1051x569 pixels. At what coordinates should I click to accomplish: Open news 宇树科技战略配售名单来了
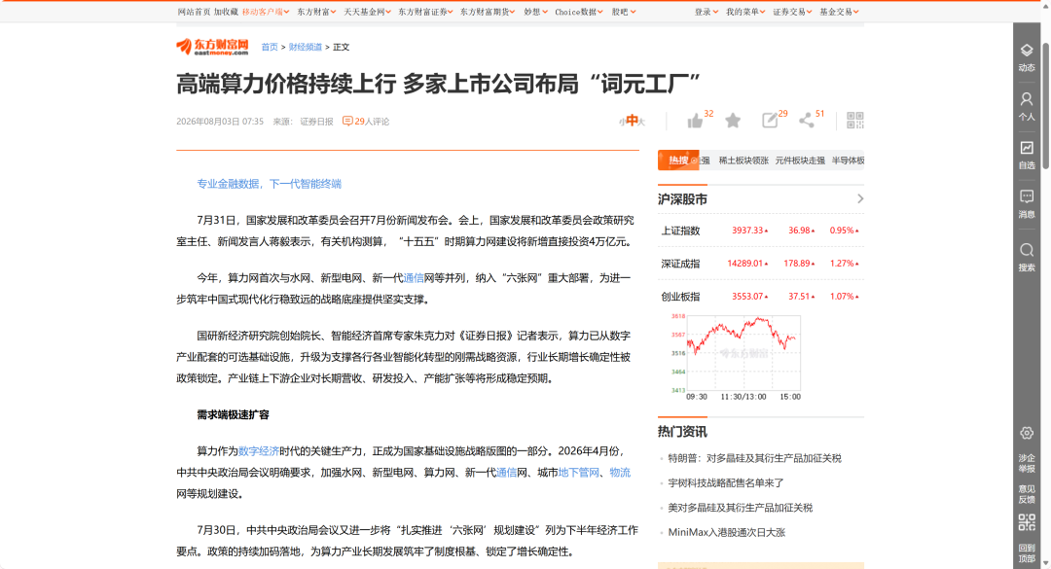[726, 483]
